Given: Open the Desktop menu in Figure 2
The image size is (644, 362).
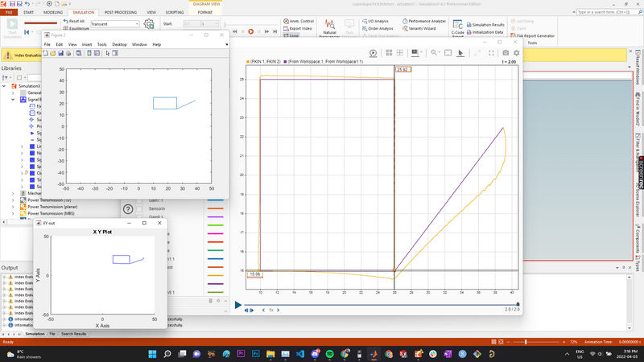Looking at the screenshot, I should pyautogui.click(x=119, y=44).
